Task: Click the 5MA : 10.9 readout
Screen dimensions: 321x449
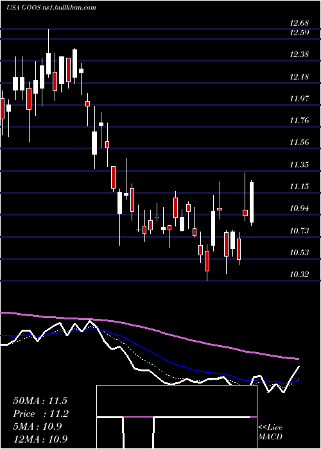Action: coord(37,427)
